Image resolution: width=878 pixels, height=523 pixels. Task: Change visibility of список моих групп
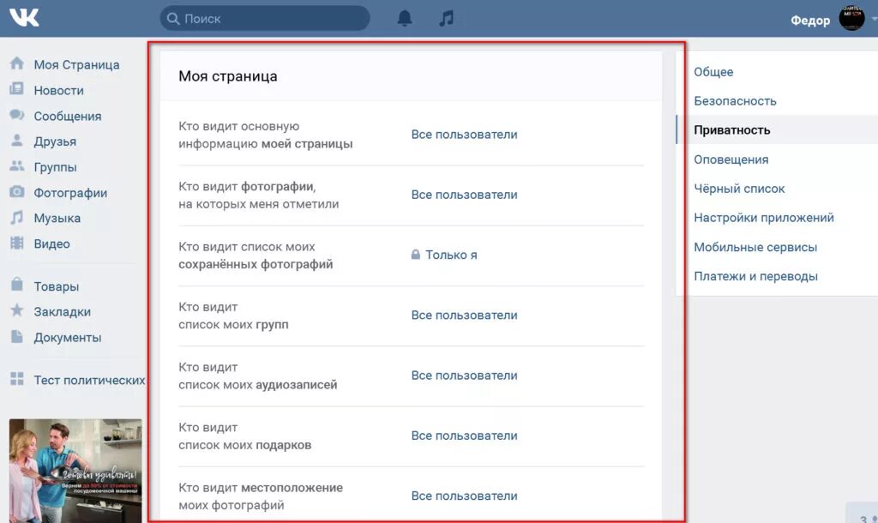[x=464, y=315]
